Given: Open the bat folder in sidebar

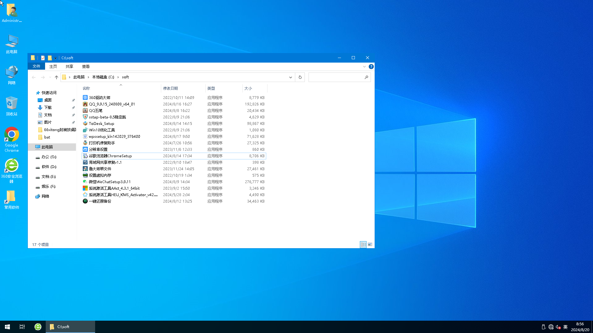Looking at the screenshot, I should 47,137.
